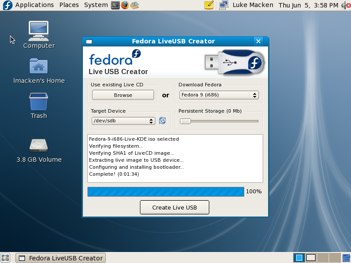Open the mail client launcher icon

[135, 5]
